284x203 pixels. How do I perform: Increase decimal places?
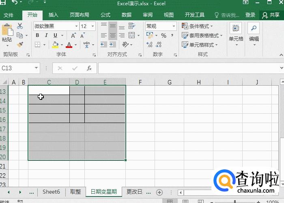pos(149,45)
